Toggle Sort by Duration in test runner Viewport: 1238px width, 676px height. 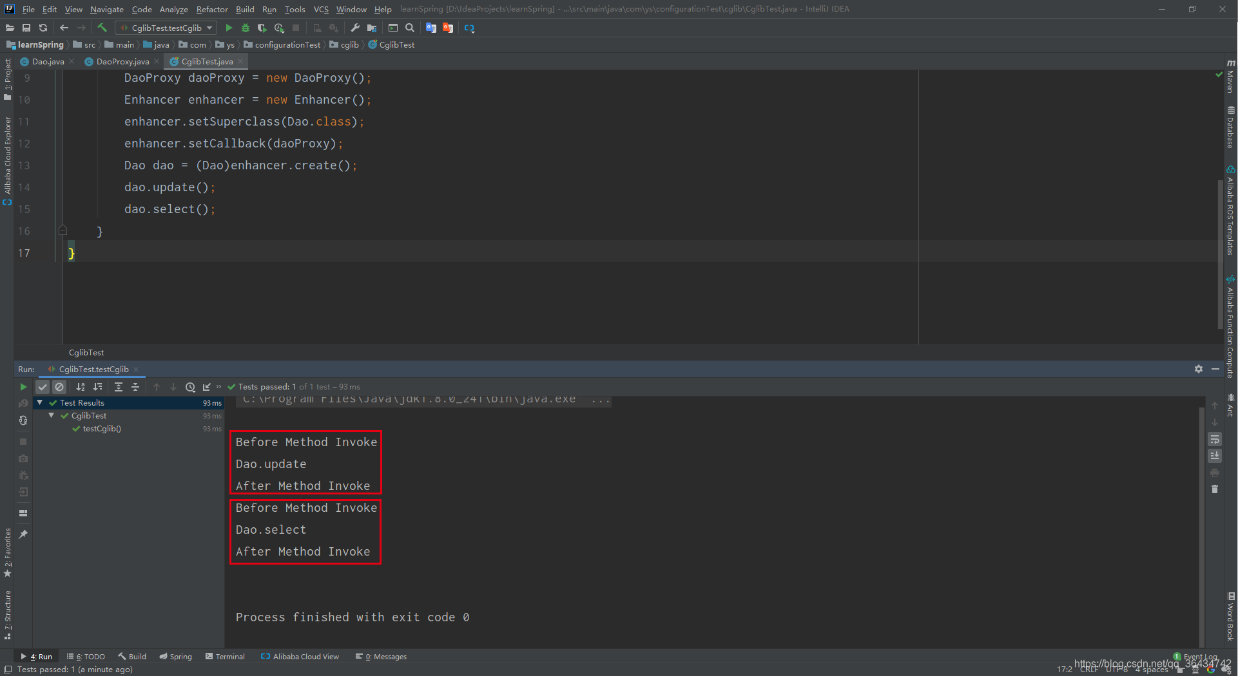pos(97,387)
